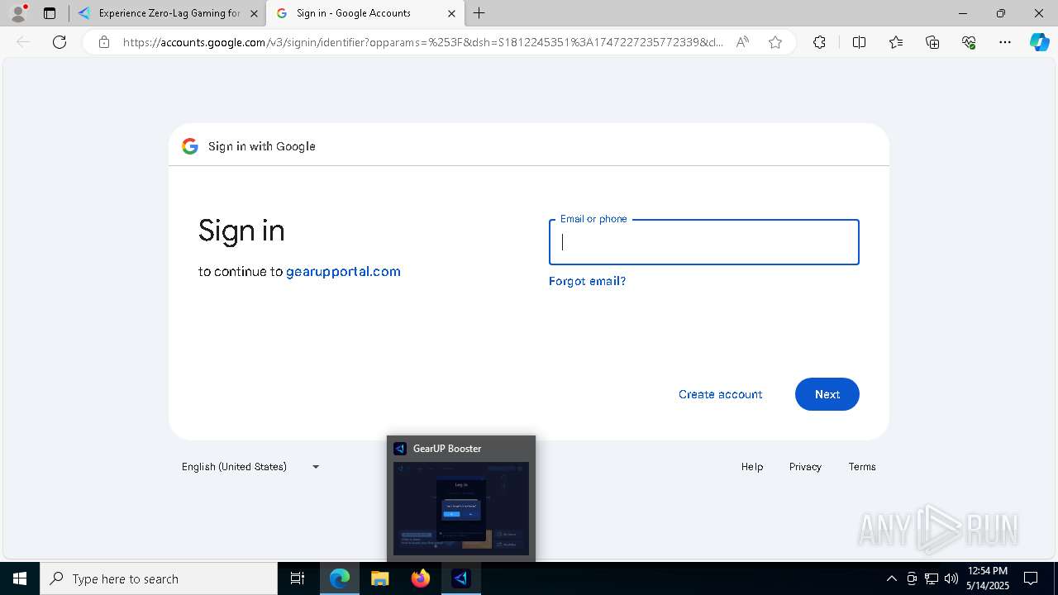Viewport: 1058px width, 595px height.
Task: Open Settings and more menu
Action: point(1005,42)
